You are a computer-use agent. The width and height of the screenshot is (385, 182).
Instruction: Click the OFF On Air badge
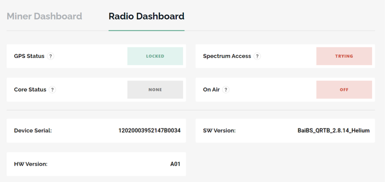coord(344,90)
